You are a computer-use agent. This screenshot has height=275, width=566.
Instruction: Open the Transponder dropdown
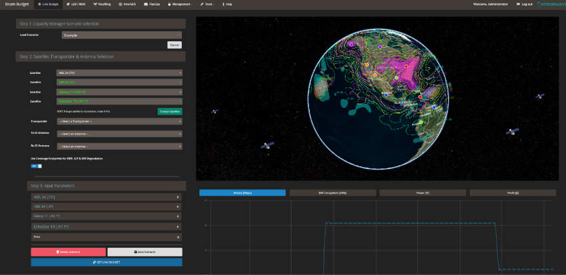(x=121, y=122)
